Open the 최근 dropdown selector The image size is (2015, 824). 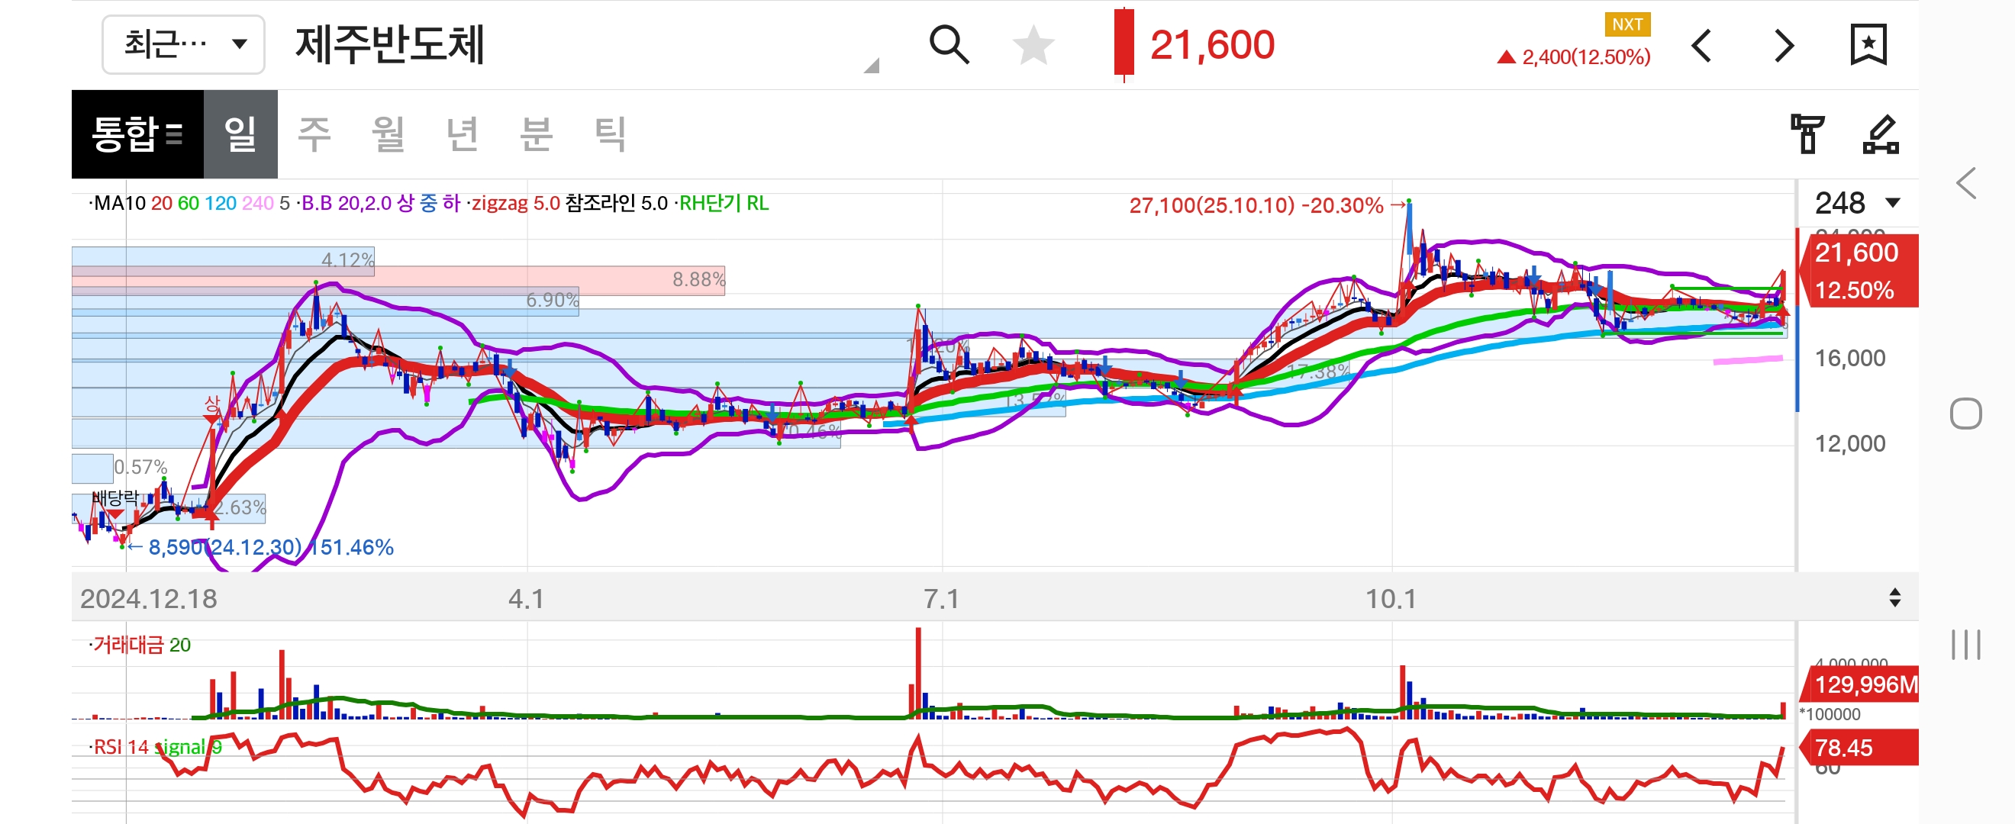(184, 44)
